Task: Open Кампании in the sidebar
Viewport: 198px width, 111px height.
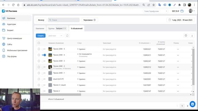Action: pyautogui.click(x=16, y=18)
